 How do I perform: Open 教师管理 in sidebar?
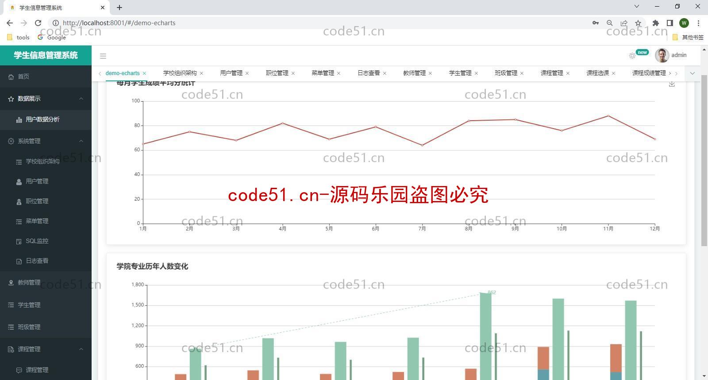tap(46, 283)
